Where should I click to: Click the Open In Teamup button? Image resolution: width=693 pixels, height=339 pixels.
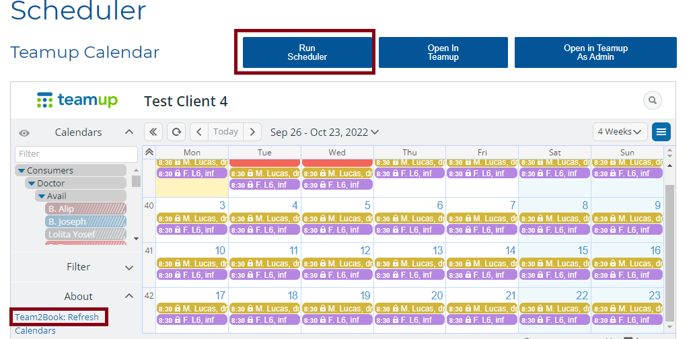pos(443,52)
